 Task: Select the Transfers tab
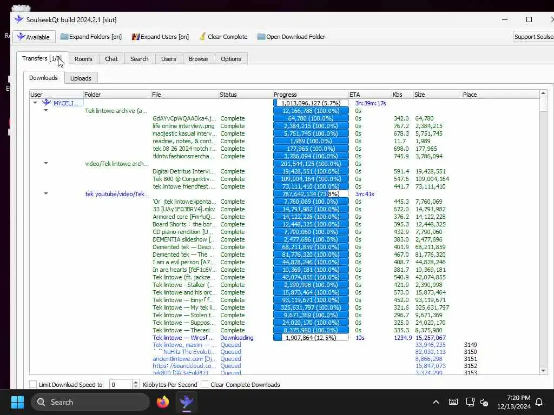(42, 58)
